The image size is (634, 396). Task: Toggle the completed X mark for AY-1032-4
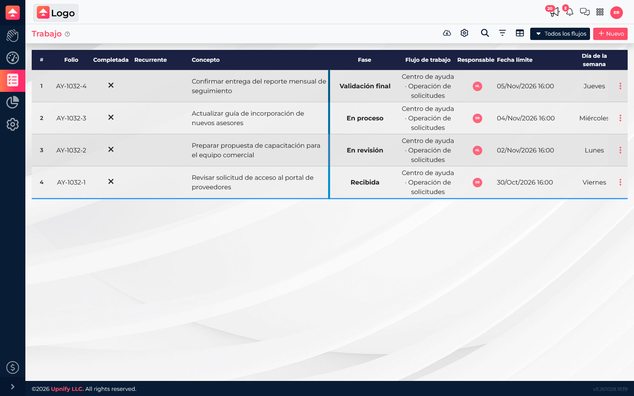pyautogui.click(x=111, y=86)
